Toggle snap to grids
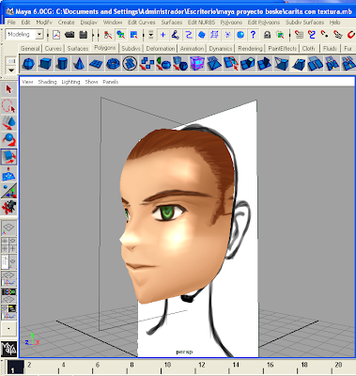The width and height of the screenshot is (356, 376). click(x=299, y=35)
